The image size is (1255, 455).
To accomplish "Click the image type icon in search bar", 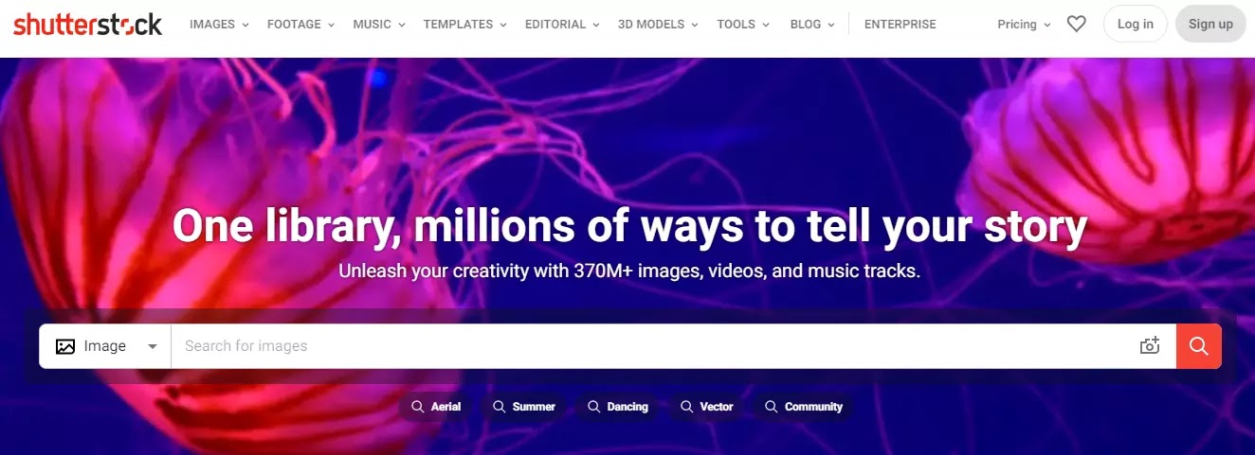I will click(x=65, y=346).
